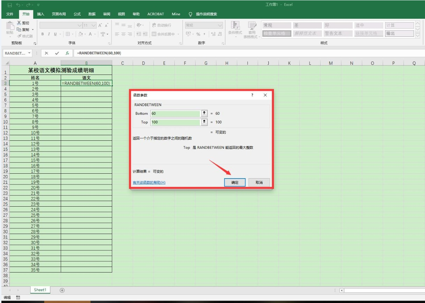Switch to the 插入 (Insert) ribbon tab
This screenshot has height=303, width=425.
tap(41, 14)
